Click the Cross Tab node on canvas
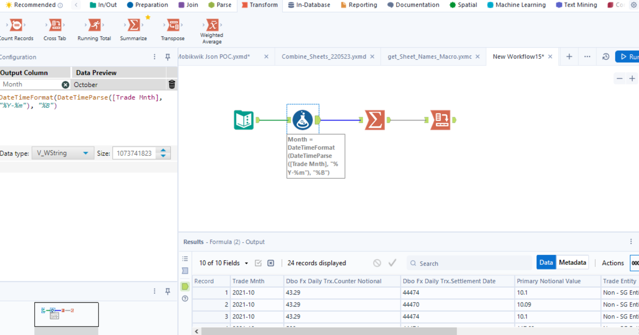 [440, 120]
